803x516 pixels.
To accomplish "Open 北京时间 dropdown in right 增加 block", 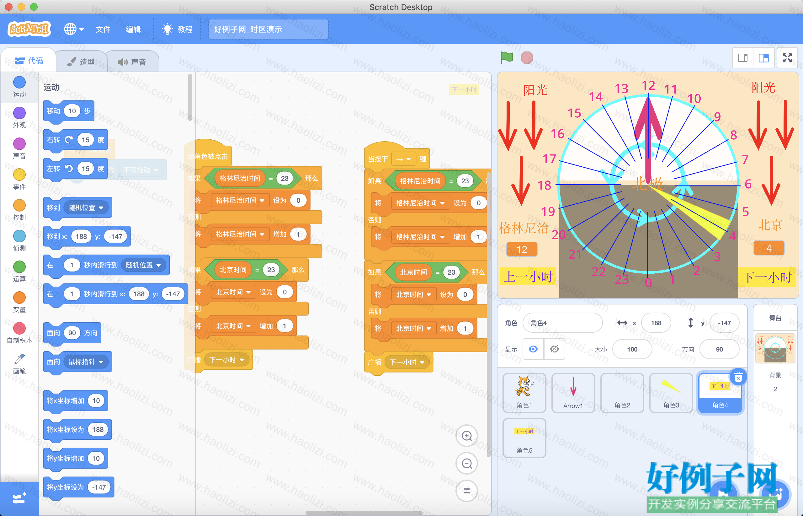I will (x=413, y=328).
